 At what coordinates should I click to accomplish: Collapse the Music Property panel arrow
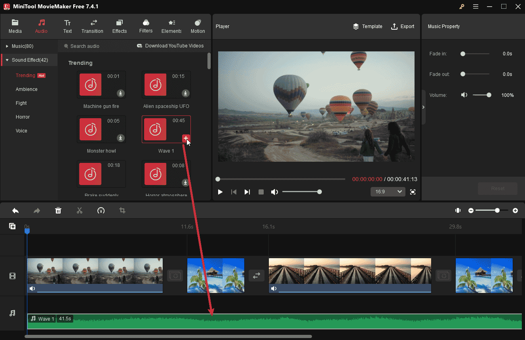(423, 107)
